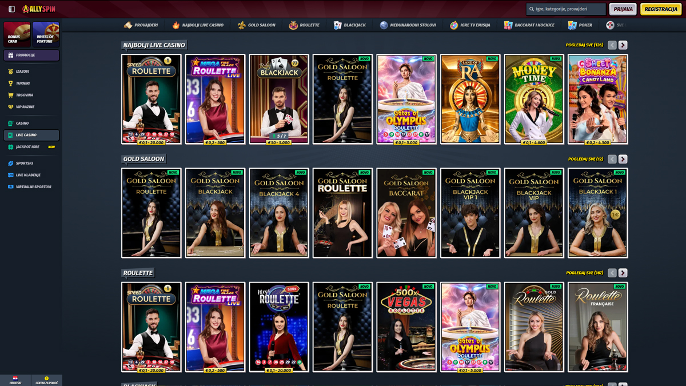Open Wheel of Fortune promo tile
Screen dimensions: 686x386
coord(46,34)
